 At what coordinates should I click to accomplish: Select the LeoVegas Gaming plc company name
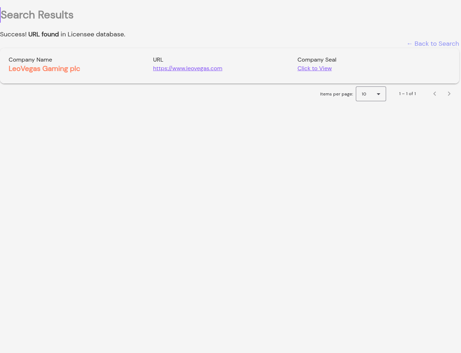tap(44, 69)
